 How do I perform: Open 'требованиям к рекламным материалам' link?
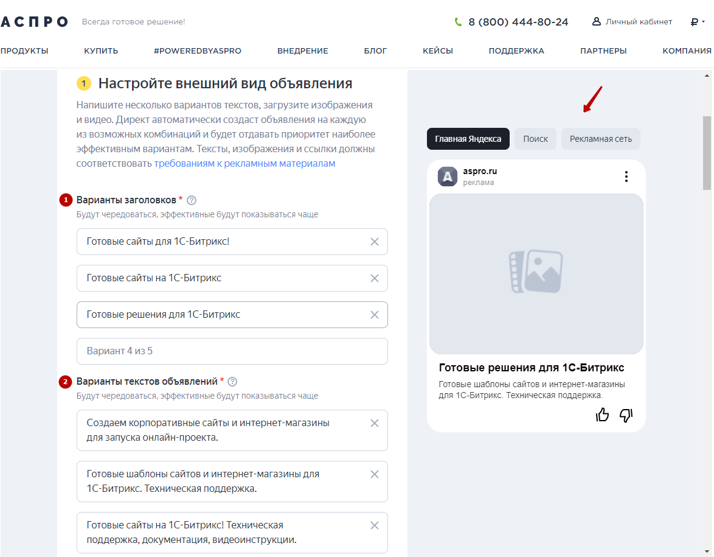click(244, 164)
